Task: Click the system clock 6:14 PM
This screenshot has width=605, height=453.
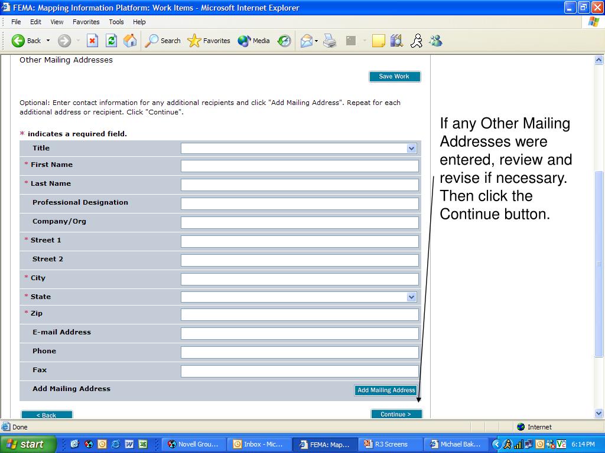Action: click(583, 444)
